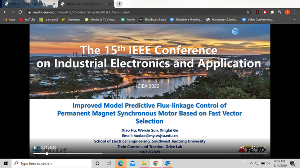
Task: Show hidden system tray icons
Action: coord(251,163)
